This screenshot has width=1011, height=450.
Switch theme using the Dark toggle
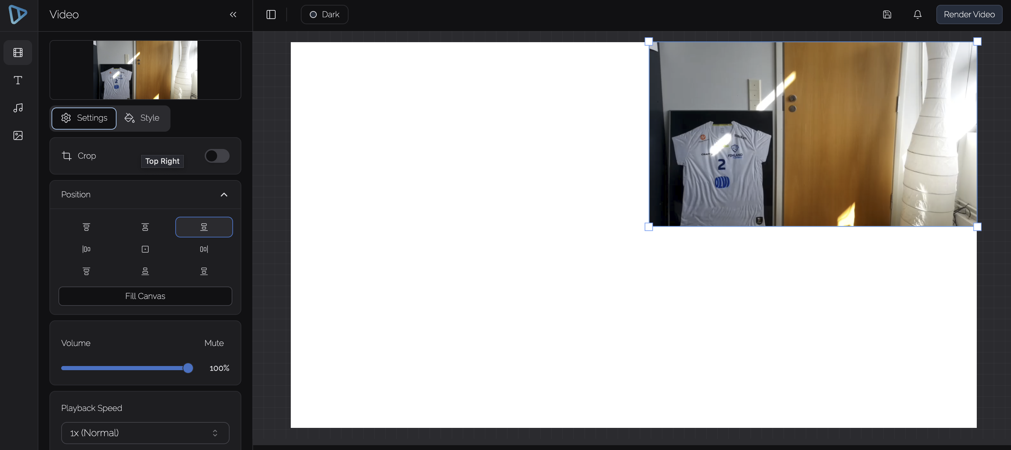[x=324, y=15]
